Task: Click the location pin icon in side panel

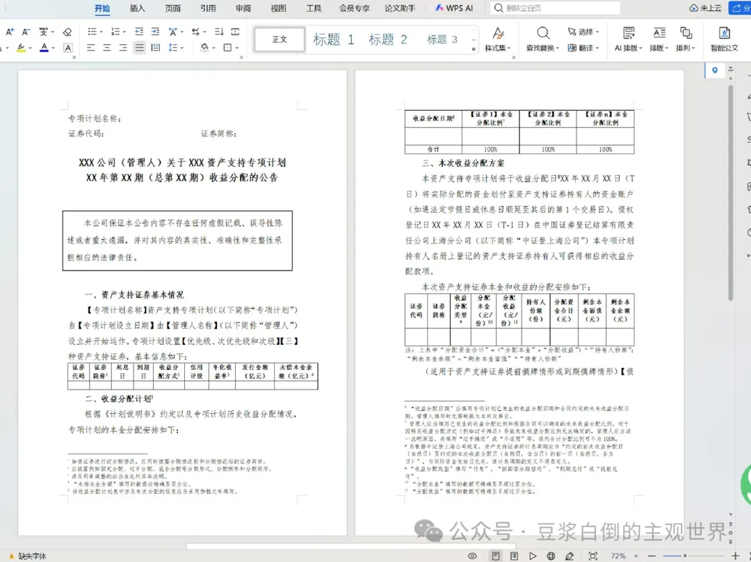Action: tap(715, 70)
